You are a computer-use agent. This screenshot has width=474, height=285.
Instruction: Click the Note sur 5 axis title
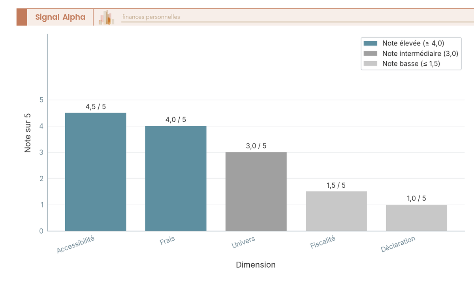[28, 132]
